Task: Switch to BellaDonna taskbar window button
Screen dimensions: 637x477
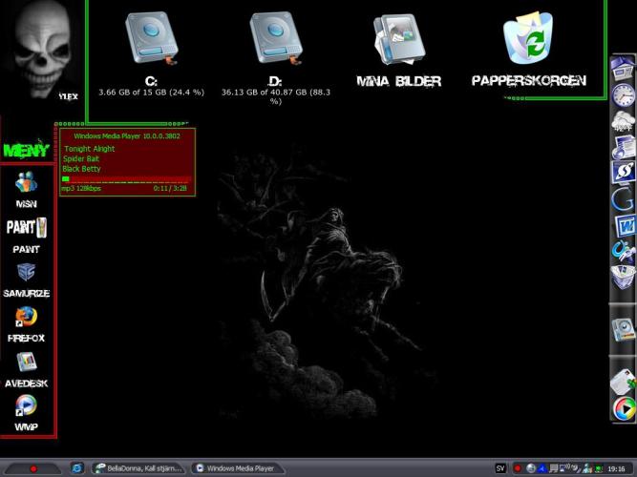Action: (138, 468)
